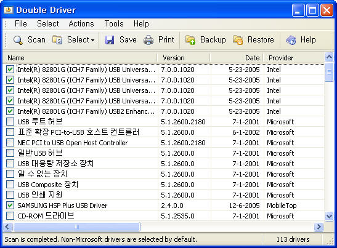Uncheck the Intel USB2 Enhanced driver checkbox
The width and height of the screenshot is (337, 248).
click(10, 111)
